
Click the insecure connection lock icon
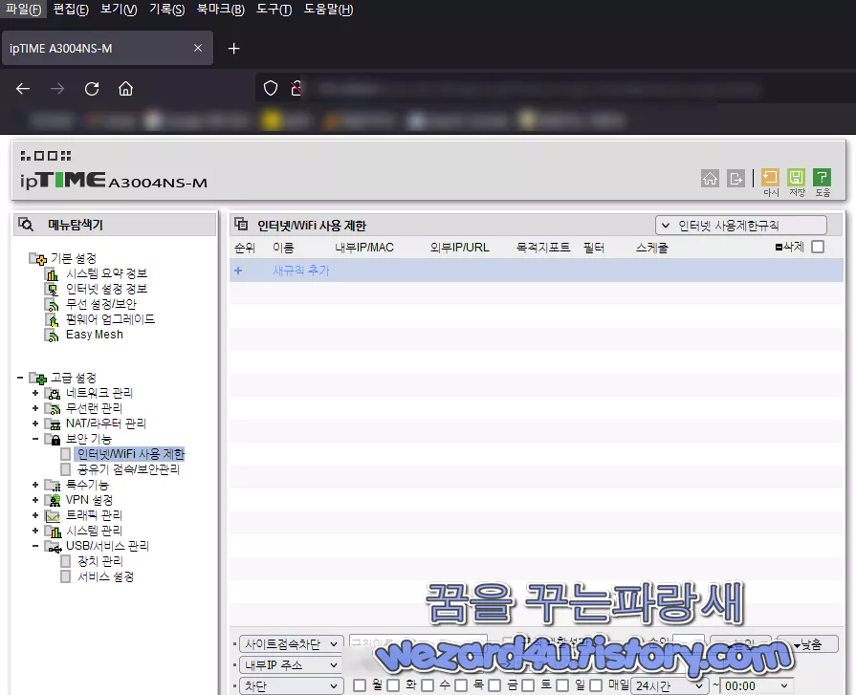pyautogui.click(x=296, y=88)
